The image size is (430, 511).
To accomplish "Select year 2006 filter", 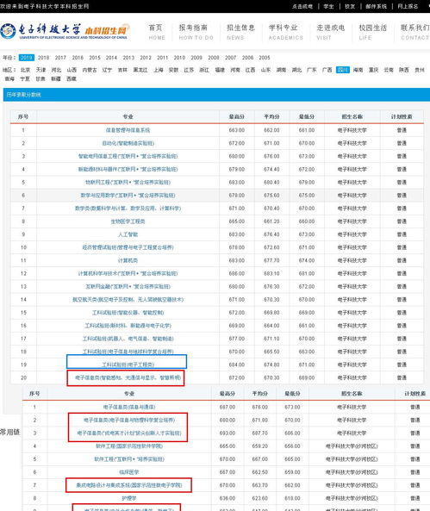I will [247, 58].
